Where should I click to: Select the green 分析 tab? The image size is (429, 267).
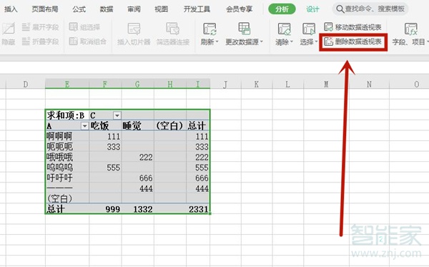coord(282,9)
